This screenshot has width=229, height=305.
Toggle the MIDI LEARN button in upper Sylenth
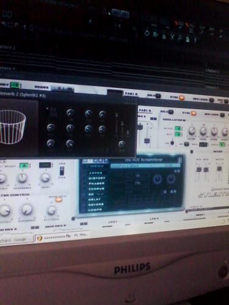pyautogui.click(x=212, y=99)
